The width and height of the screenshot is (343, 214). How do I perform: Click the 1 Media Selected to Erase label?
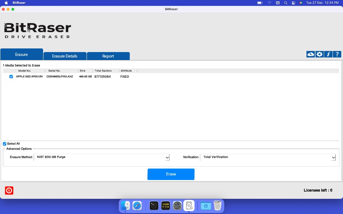21,65
